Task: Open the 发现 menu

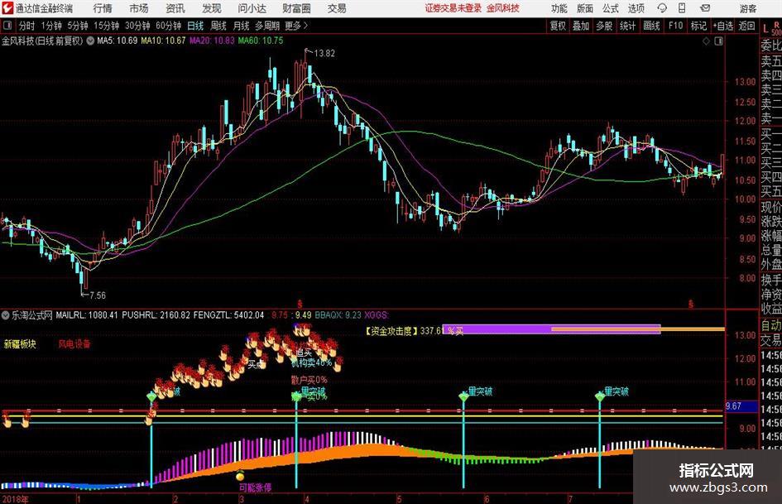Action: [x=212, y=8]
